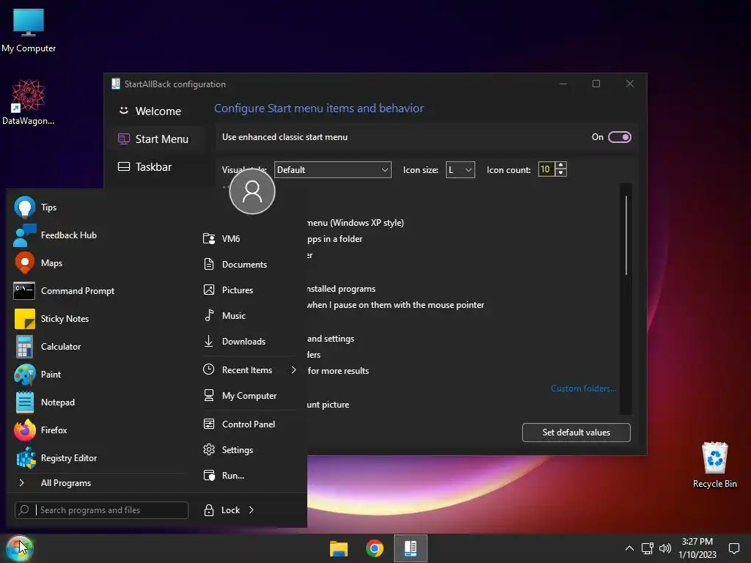The height and width of the screenshot is (563, 751).
Task: Open File Explorer from taskbar
Action: tap(339, 548)
